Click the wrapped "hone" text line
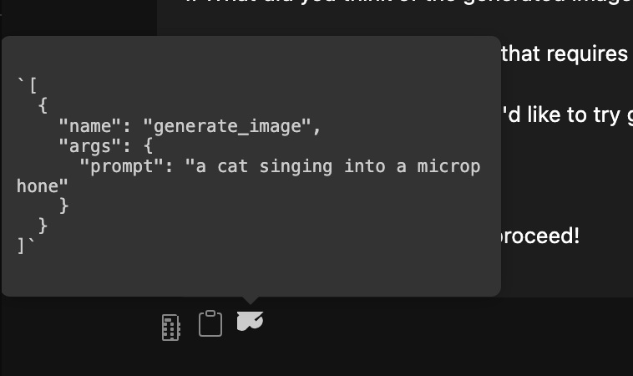This screenshot has width=633, height=376. tap(42, 186)
